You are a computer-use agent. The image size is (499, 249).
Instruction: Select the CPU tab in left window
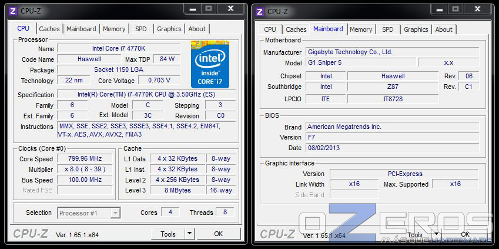pyautogui.click(x=24, y=28)
